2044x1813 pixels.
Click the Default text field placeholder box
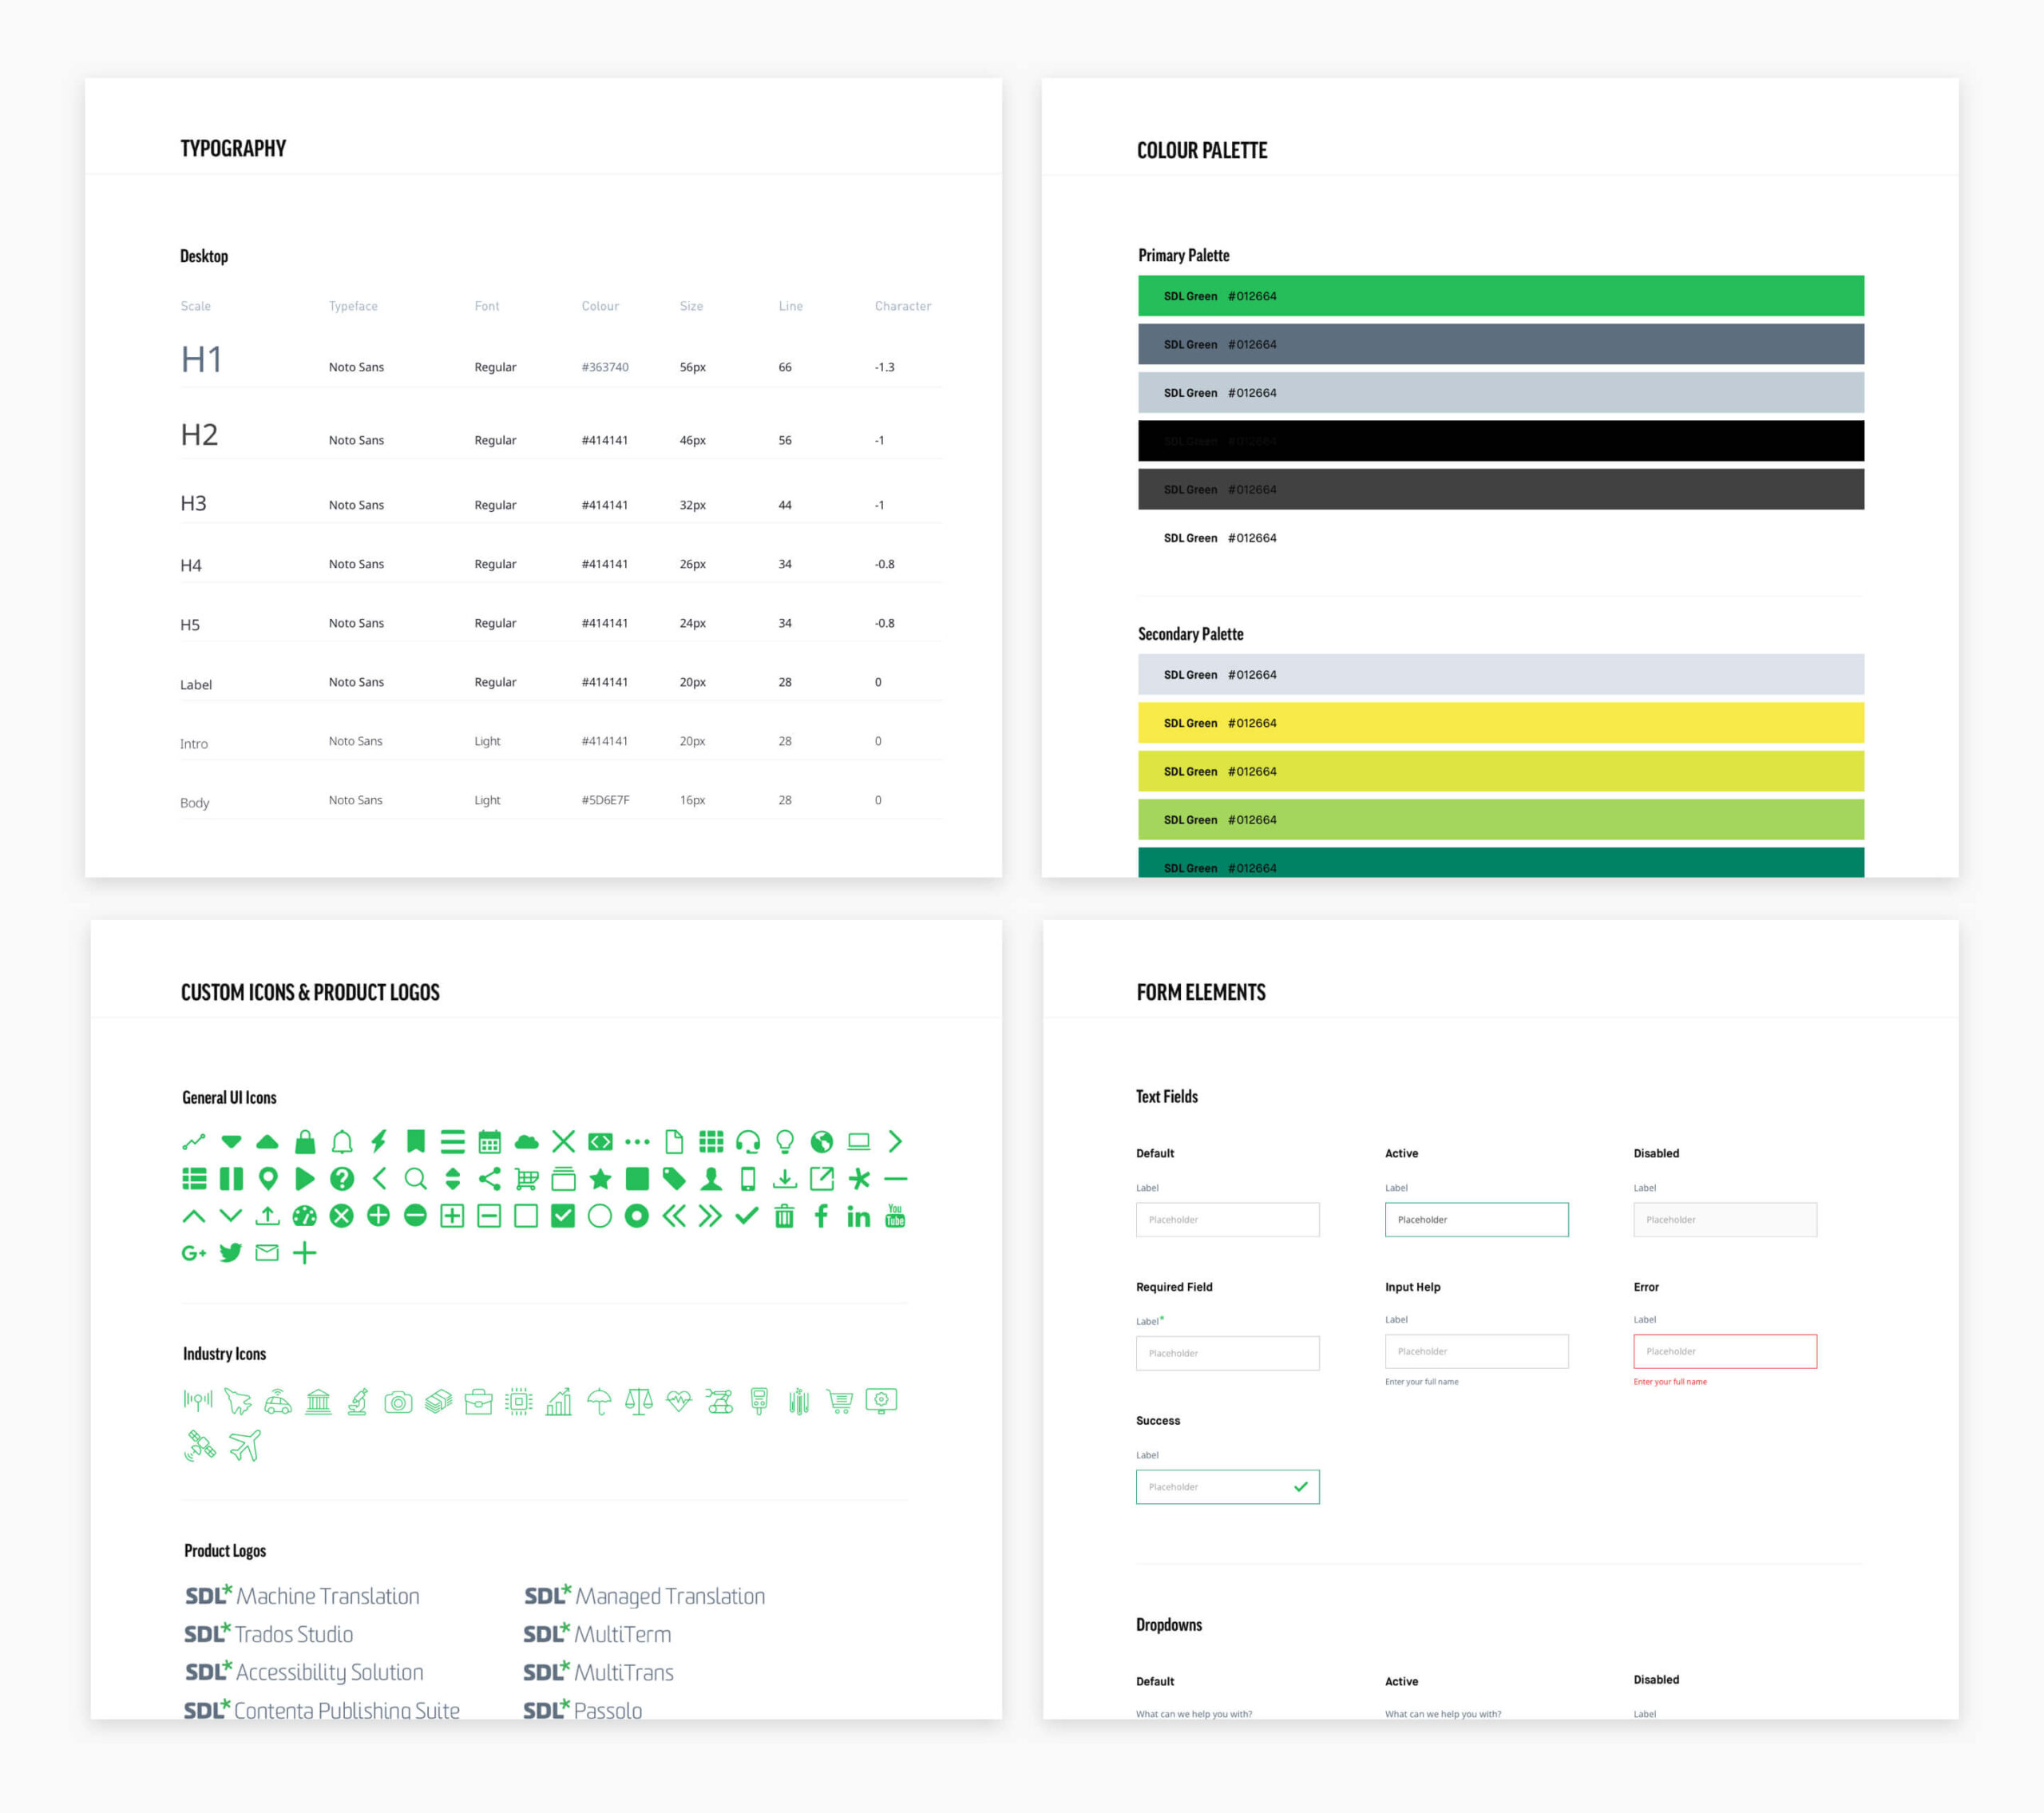[1228, 1220]
